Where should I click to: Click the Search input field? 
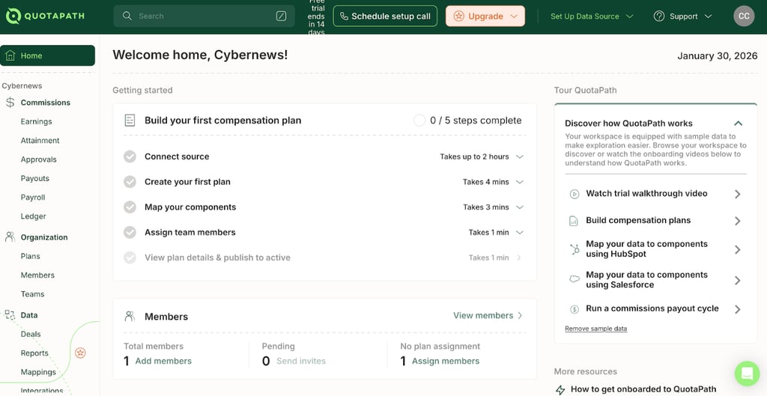click(x=204, y=16)
